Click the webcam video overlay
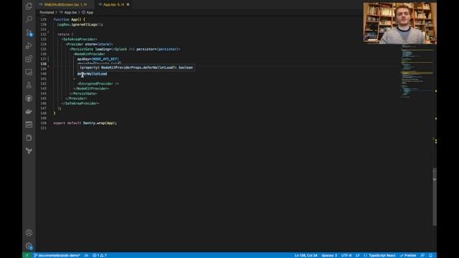Screen dimensions: 459x258 point(400,23)
